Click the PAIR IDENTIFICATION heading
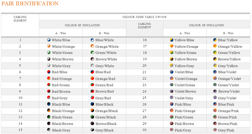252x134 pixels. pyautogui.click(x=30, y=4)
